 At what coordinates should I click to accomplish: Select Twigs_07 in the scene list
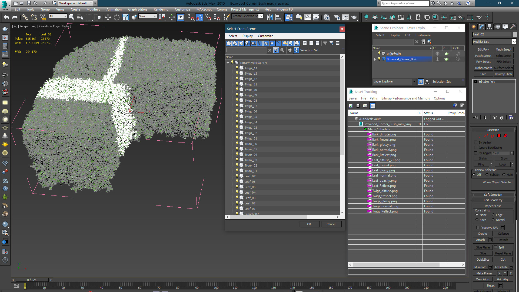[251, 106]
